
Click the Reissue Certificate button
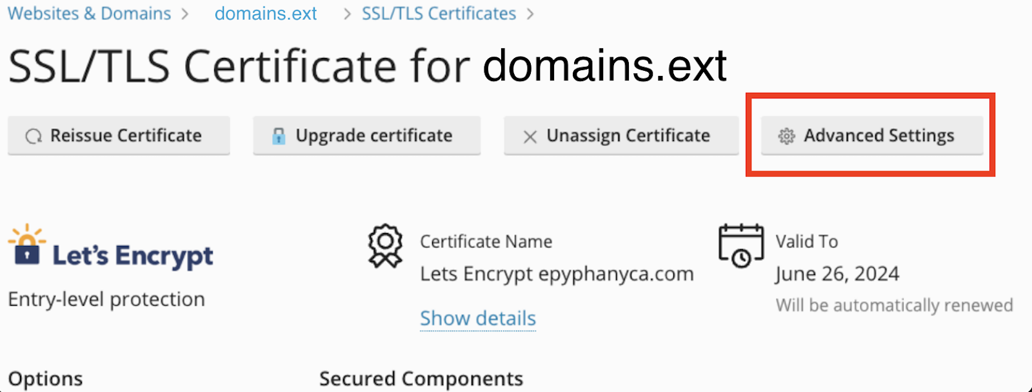tap(119, 136)
